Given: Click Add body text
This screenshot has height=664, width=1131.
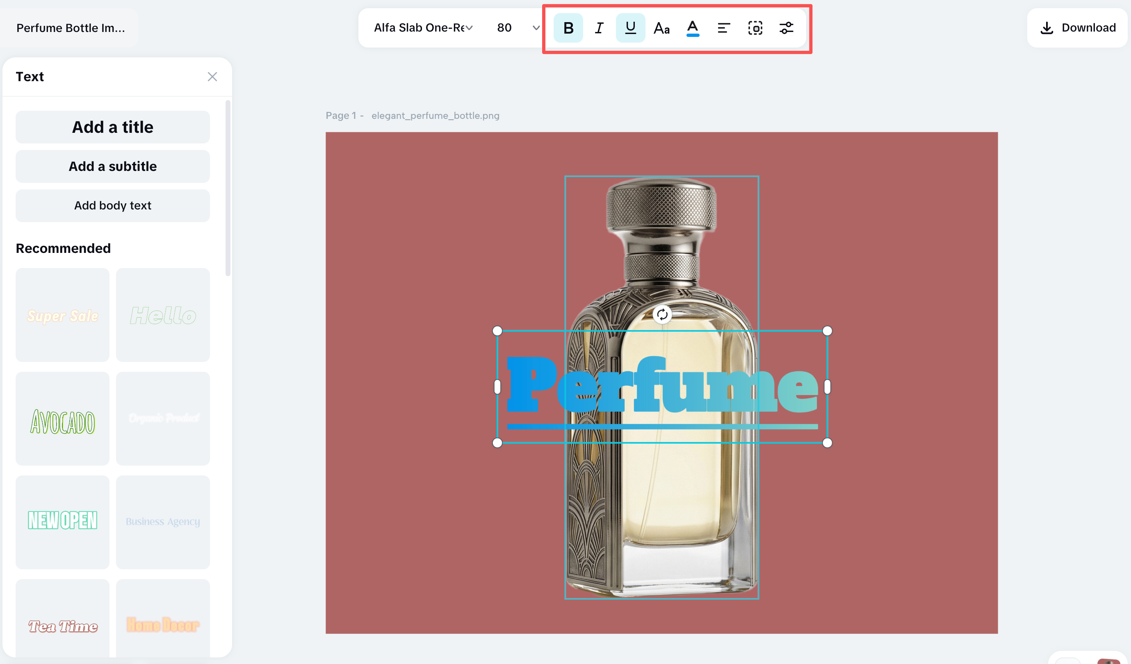Looking at the screenshot, I should (x=113, y=205).
